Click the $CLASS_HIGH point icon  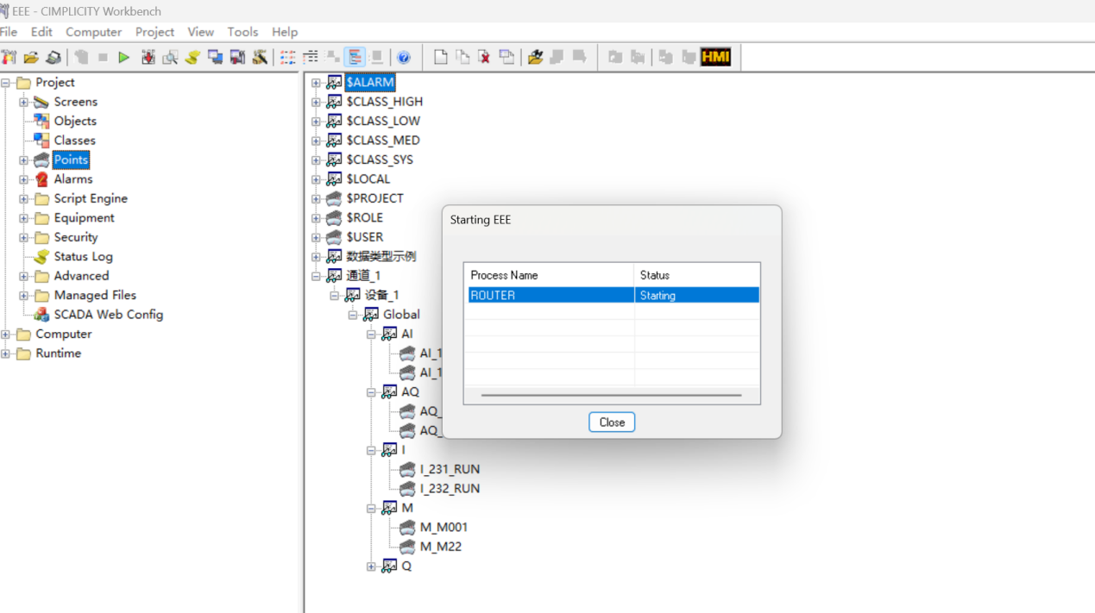[334, 102]
